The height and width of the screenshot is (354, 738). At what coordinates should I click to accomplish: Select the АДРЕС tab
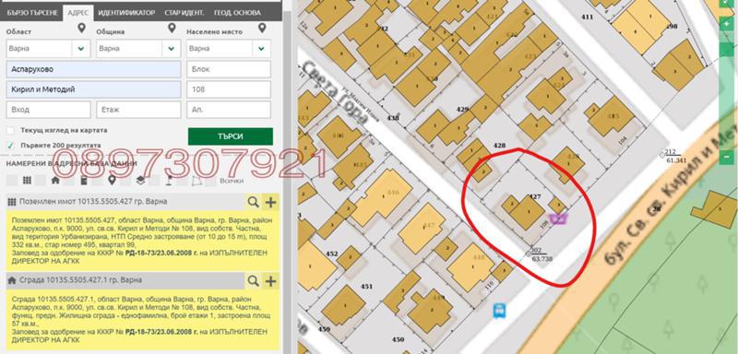pyautogui.click(x=78, y=13)
